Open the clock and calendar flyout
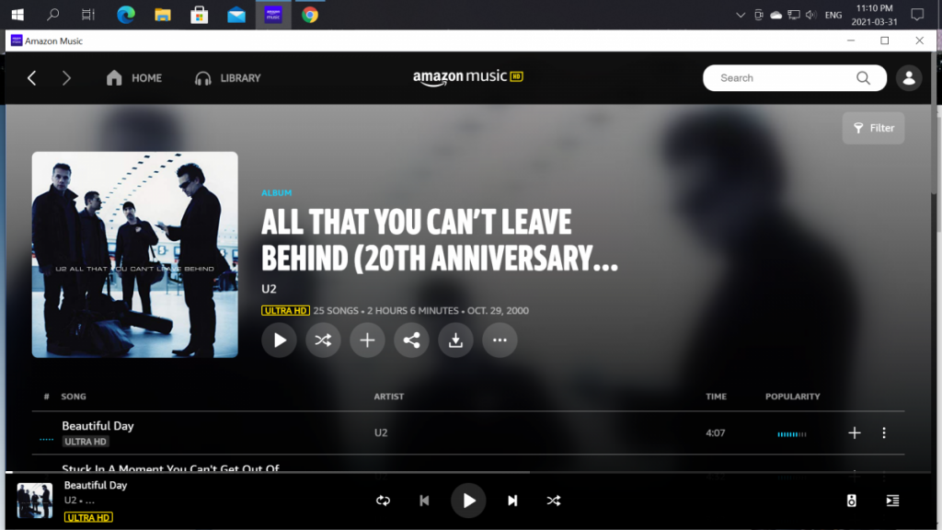Screen dimensions: 942x530 point(874,15)
